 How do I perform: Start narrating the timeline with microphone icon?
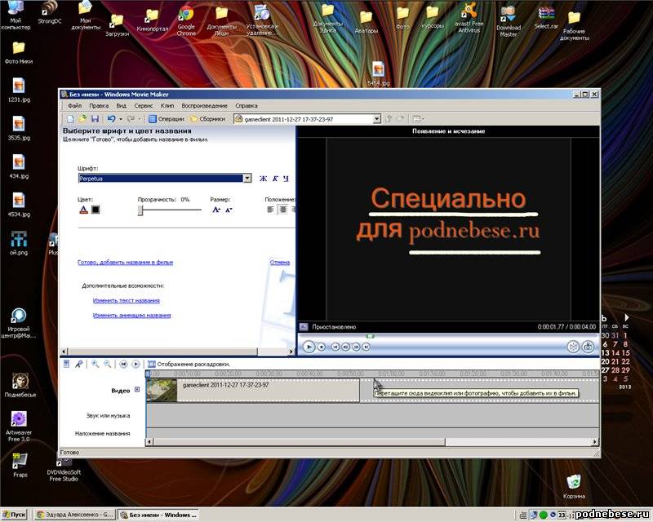coord(78,365)
